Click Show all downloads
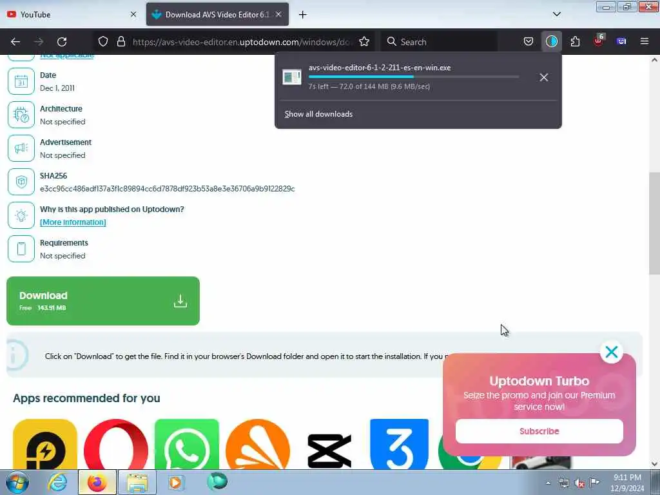660x495 pixels. 318,114
